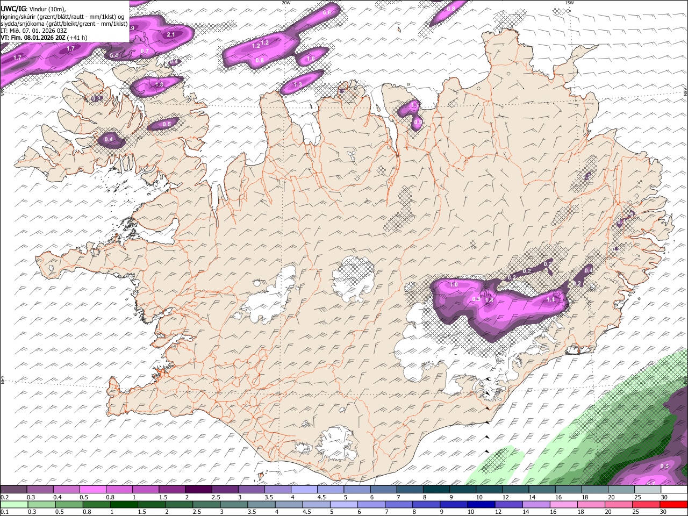Click the '0.4' label in the upper legend row
Viewport: 688px width, 516px height.
[x=58, y=497]
